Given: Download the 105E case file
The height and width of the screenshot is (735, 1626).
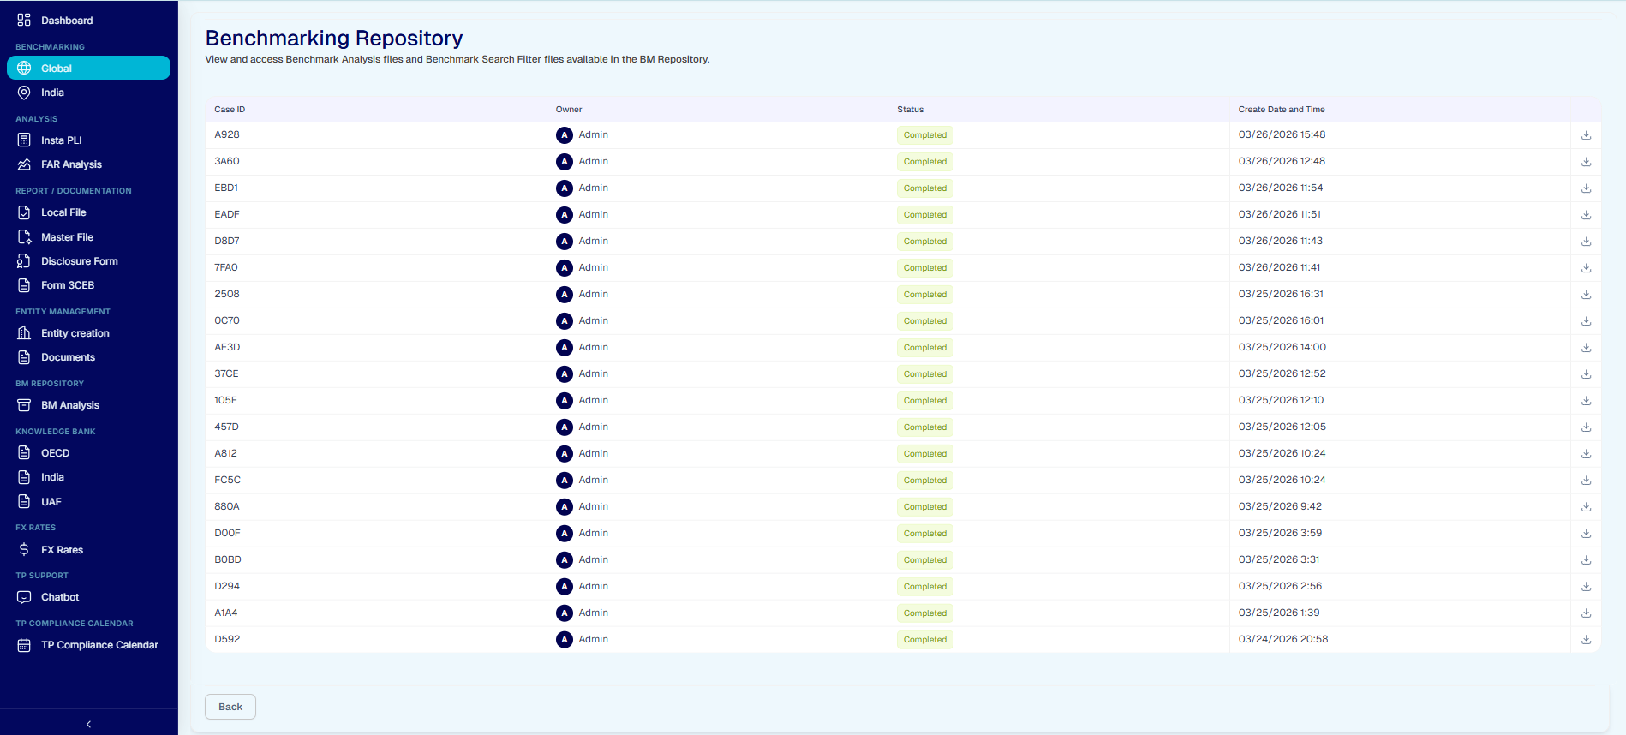Looking at the screenshot, I should pos(1586,401).
